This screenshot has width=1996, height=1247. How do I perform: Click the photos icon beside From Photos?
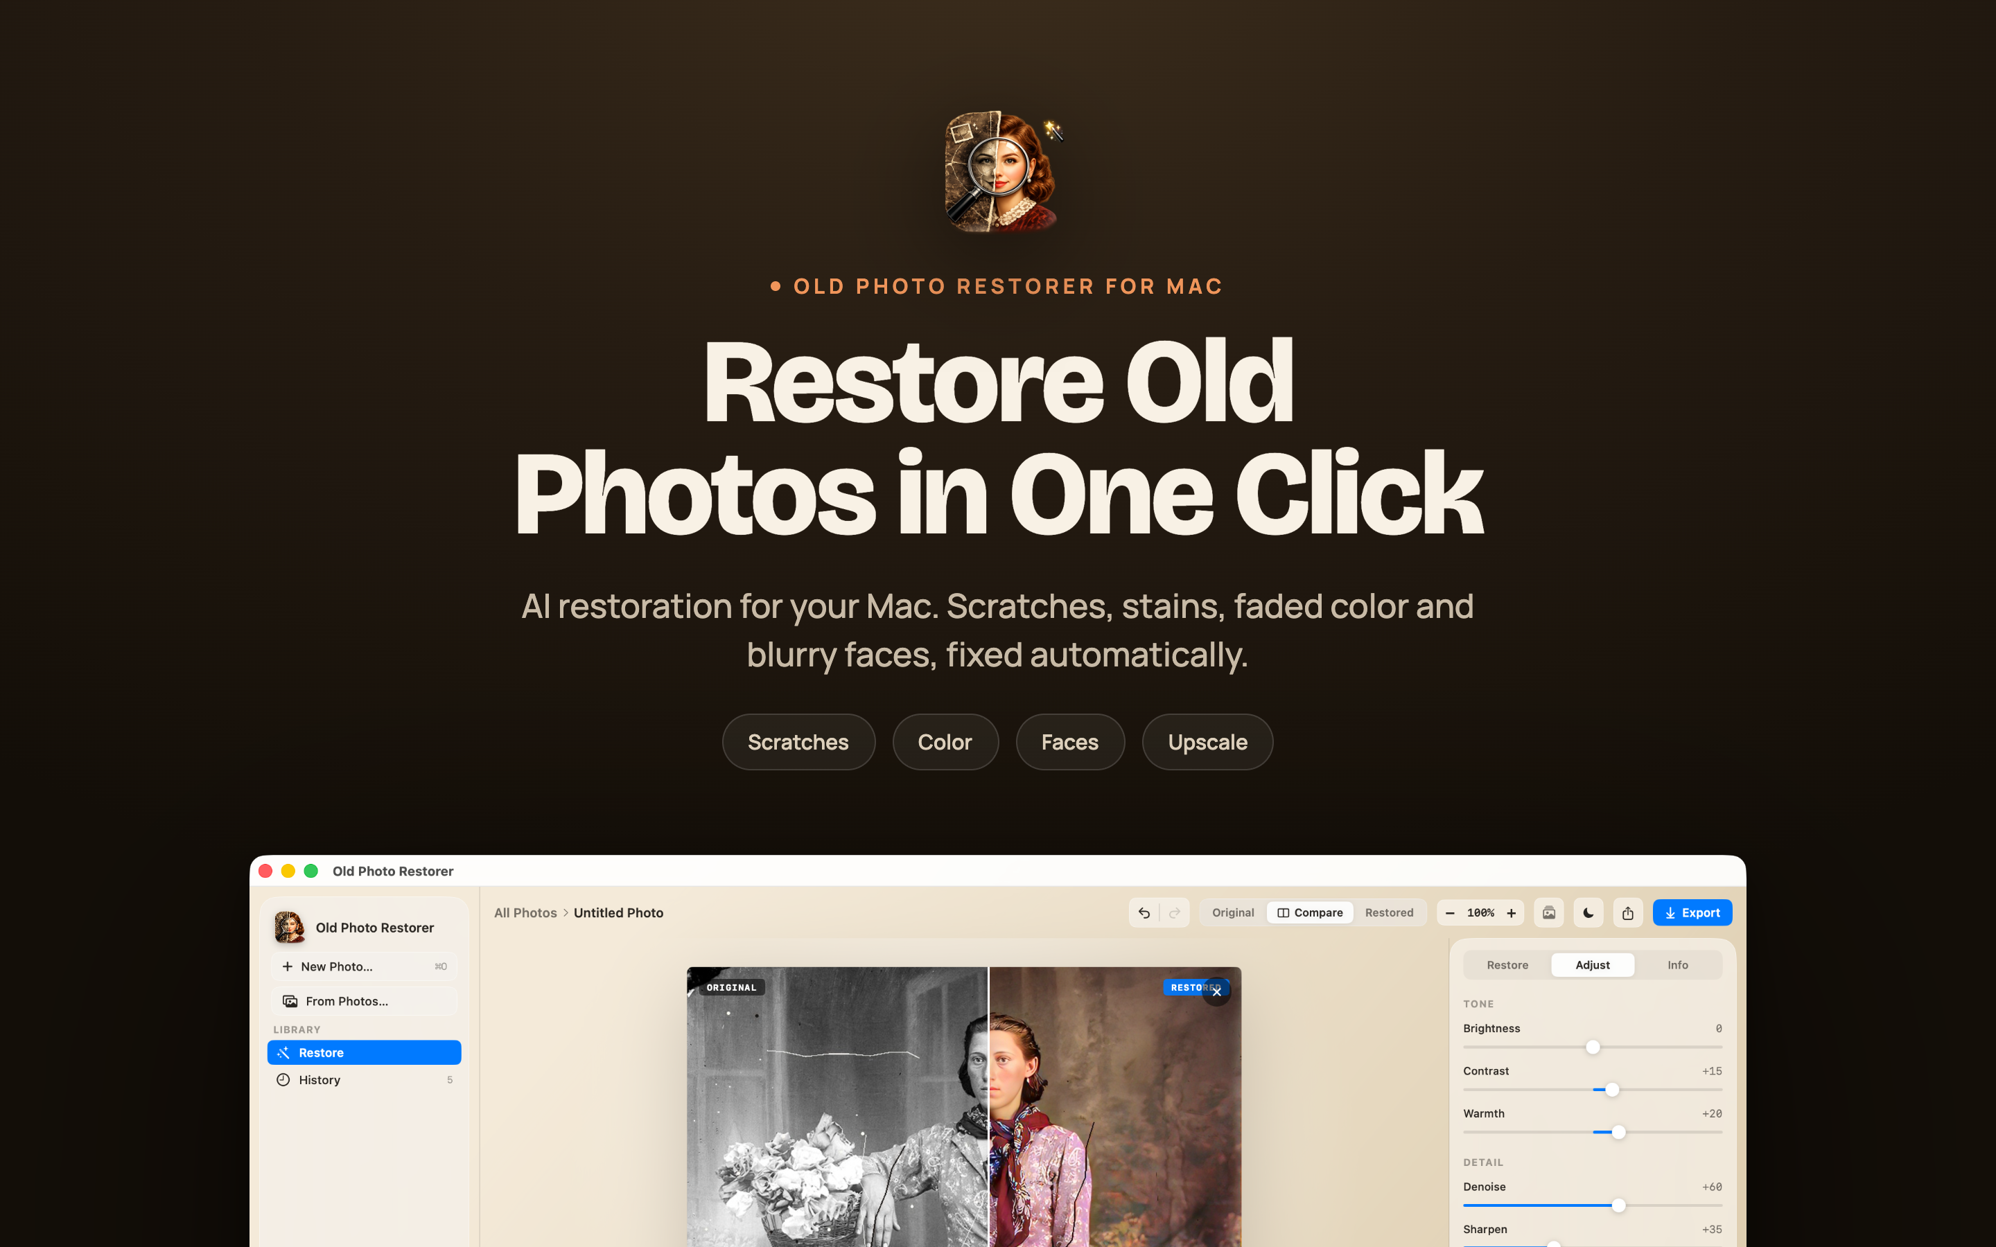(290, 1001)
